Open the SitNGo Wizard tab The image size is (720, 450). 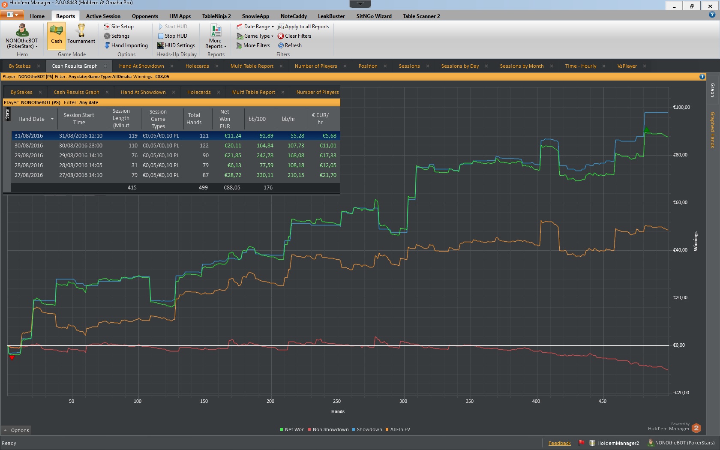[x=374, y=16]
